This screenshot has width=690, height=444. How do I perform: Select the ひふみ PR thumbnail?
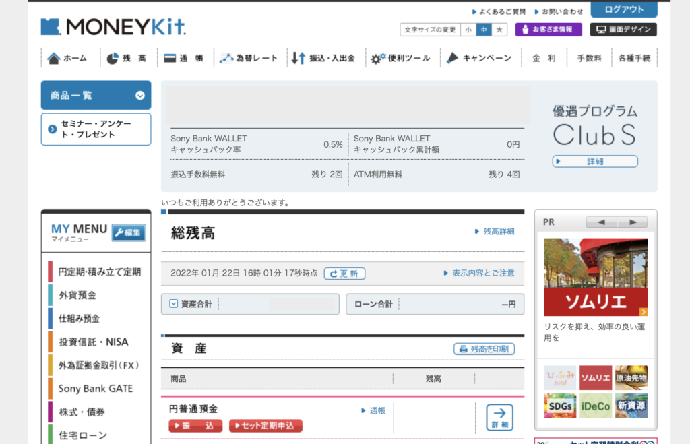tap(560, 377)
